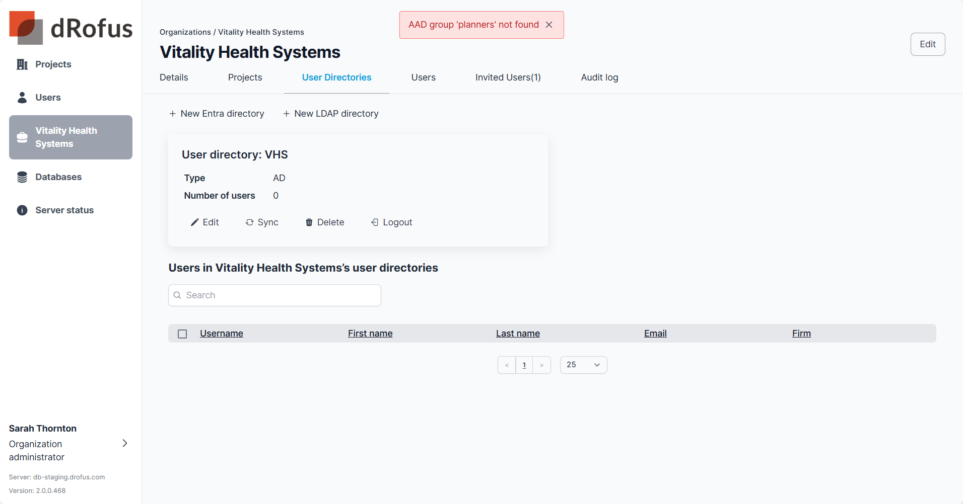Open Server status info icon
Viewport: 963px width, 504px height.
click(x=22, y=210)
